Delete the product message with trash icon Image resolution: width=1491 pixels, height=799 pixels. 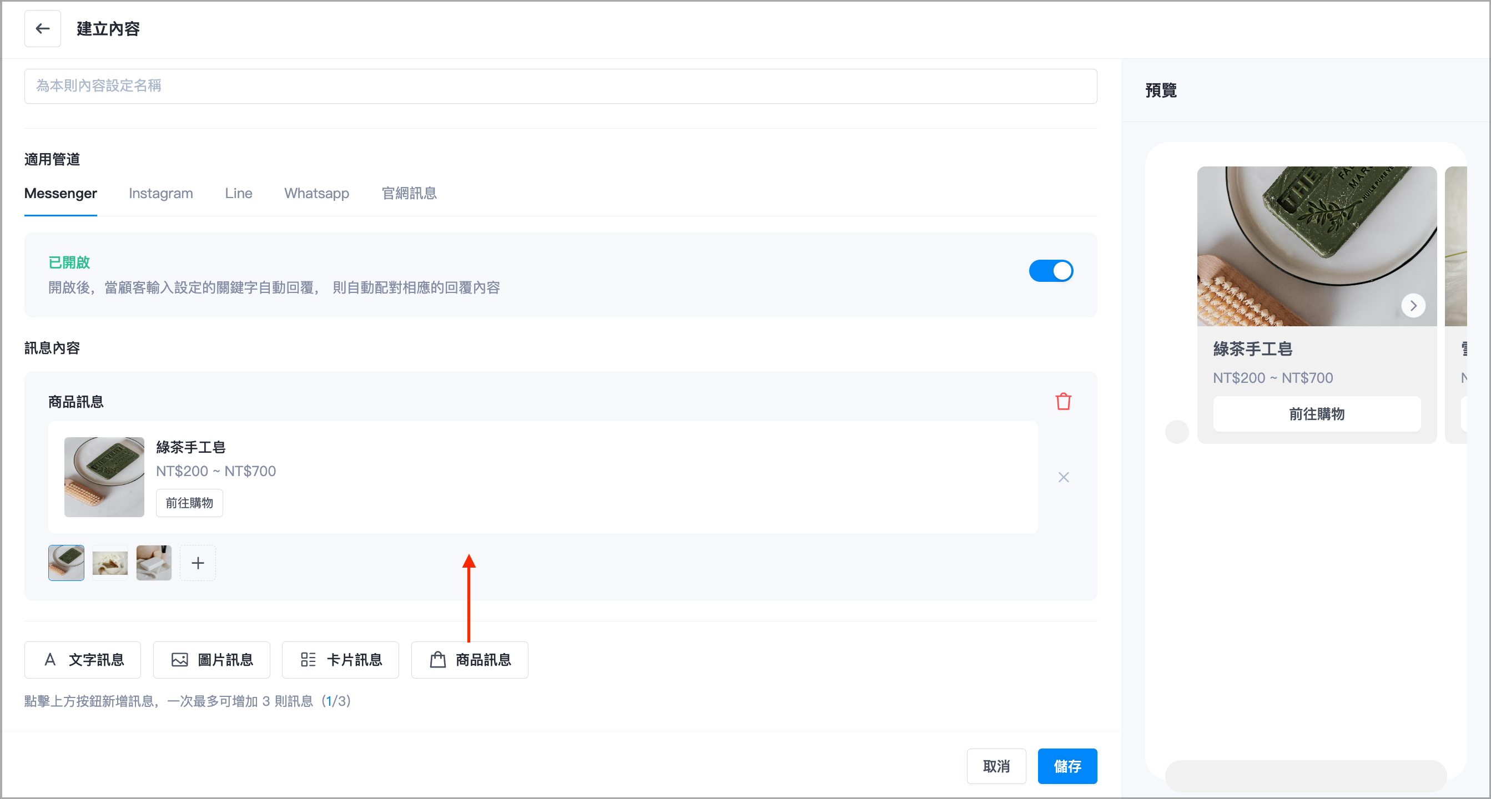tap(1062, 402)
